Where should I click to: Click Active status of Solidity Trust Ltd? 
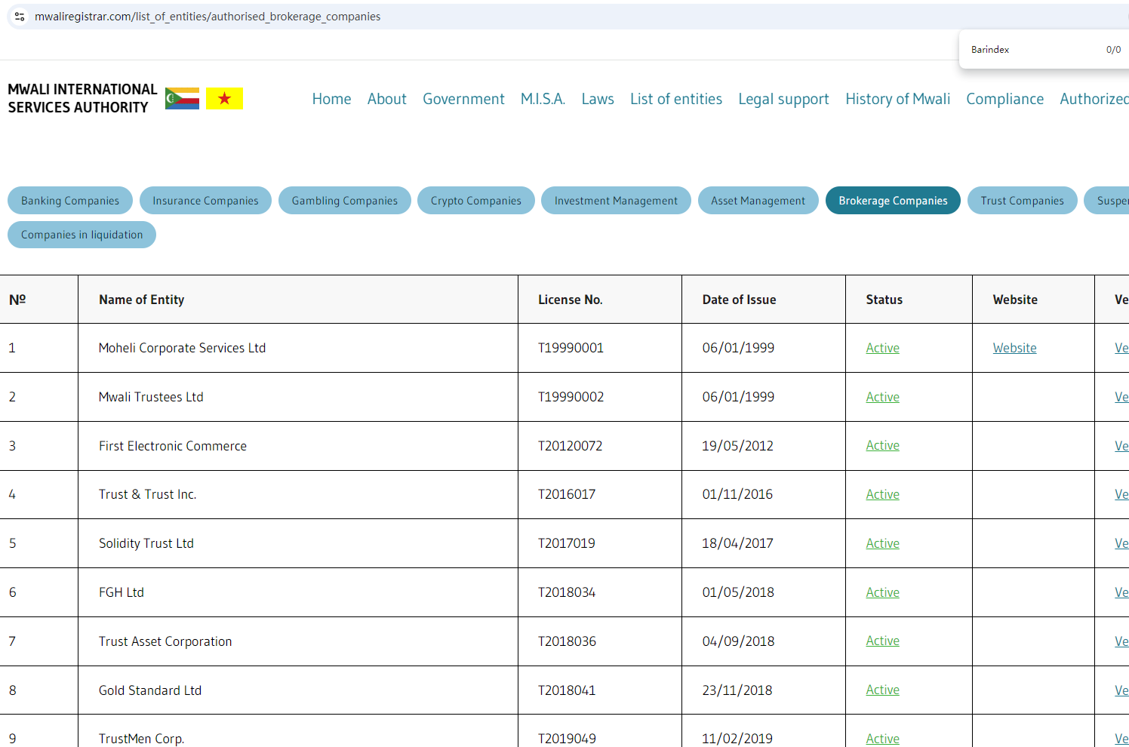(x=881, y=543)
